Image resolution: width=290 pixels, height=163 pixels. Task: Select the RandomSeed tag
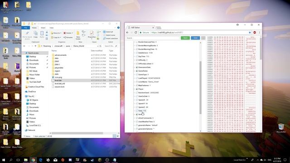(149, 92)
